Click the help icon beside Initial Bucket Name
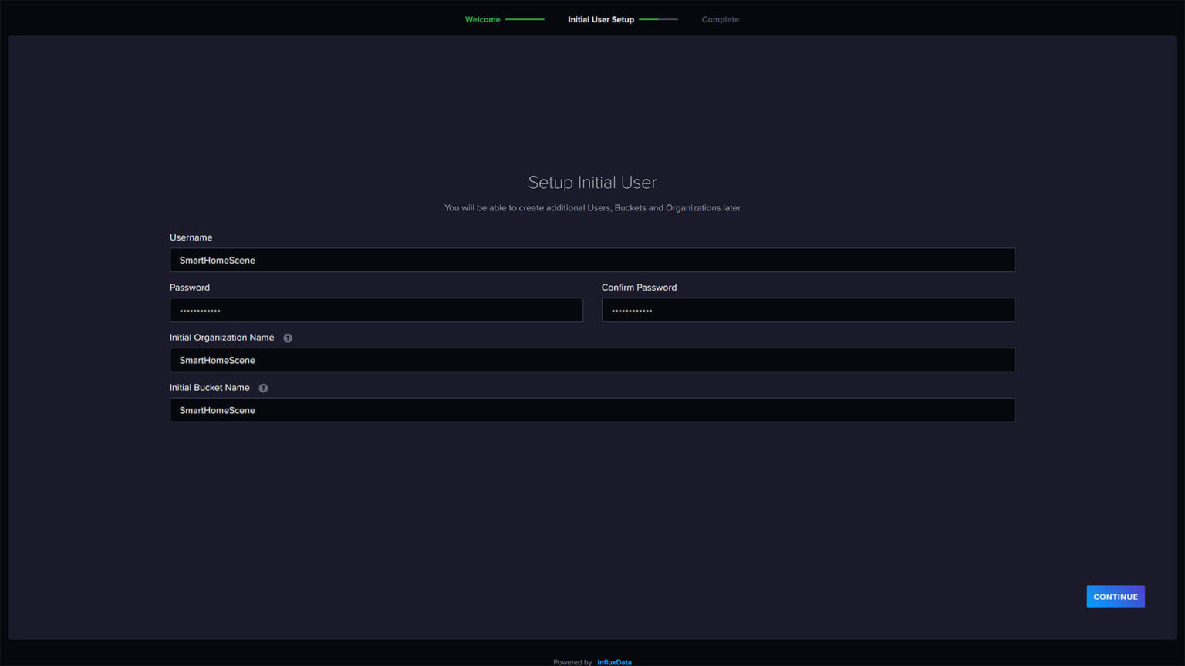 coord(262,388)
